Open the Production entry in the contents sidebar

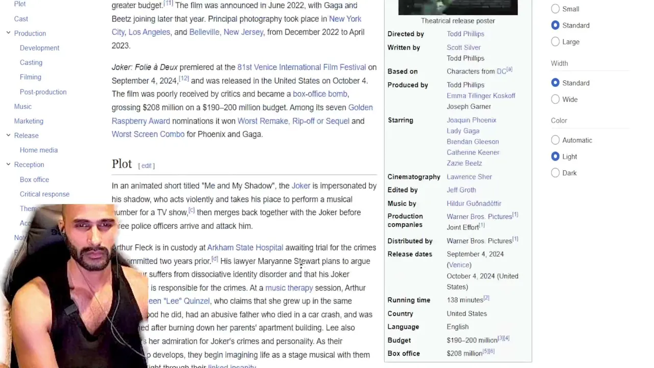click(x=30, y=33)
